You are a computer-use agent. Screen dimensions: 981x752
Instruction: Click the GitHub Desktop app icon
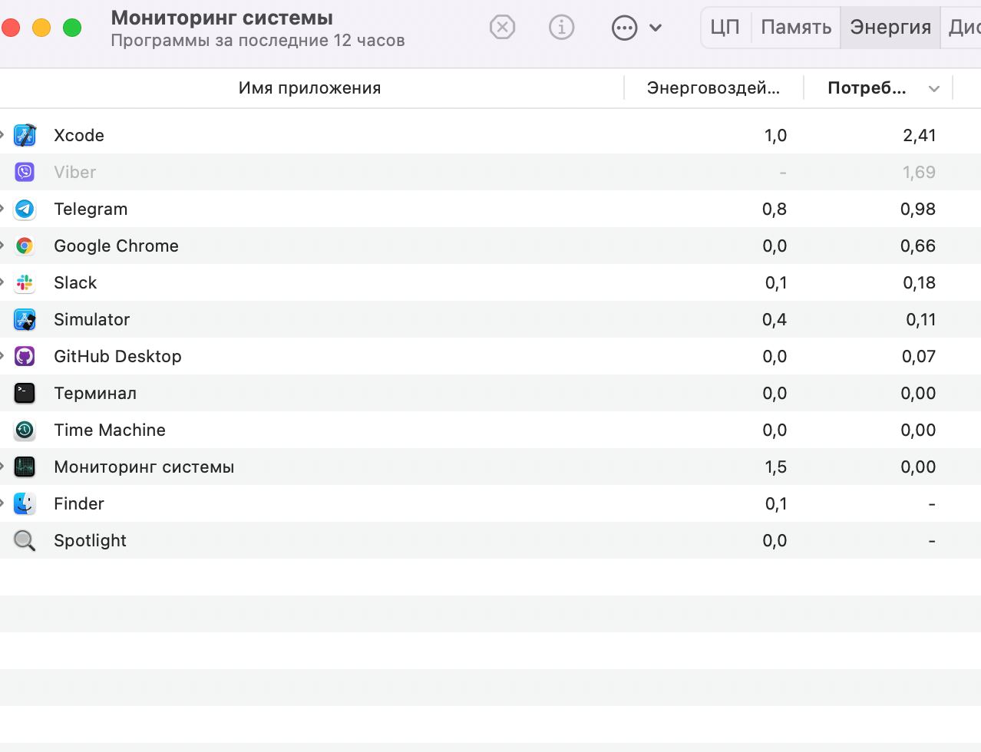(x=25, y=356)
